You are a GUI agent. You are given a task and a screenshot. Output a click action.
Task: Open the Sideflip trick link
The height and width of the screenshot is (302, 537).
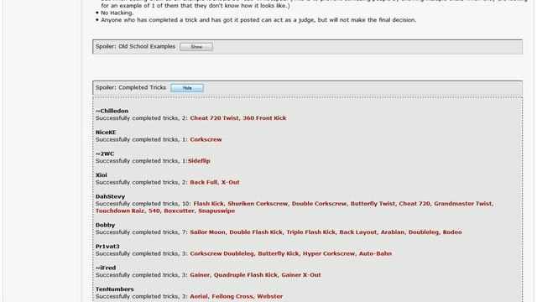199,161
